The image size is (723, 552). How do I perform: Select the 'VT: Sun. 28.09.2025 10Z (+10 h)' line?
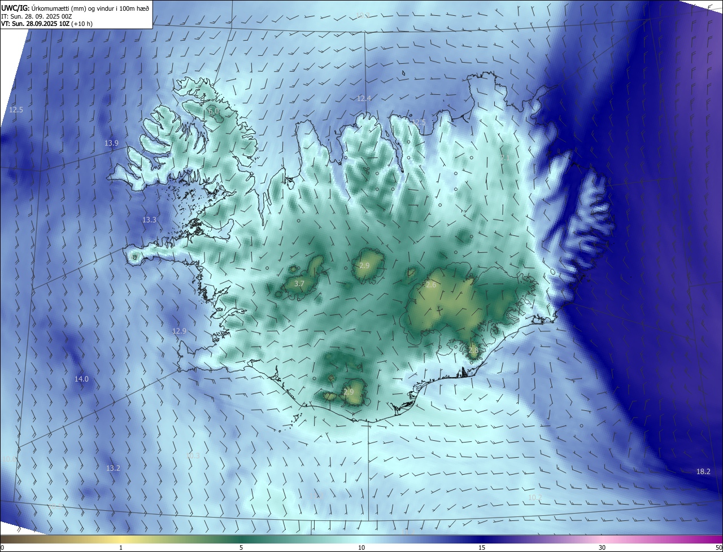47,24
